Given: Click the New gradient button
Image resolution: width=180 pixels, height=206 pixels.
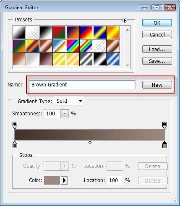Looking at the screenshot, I should [x=157, y=85].
